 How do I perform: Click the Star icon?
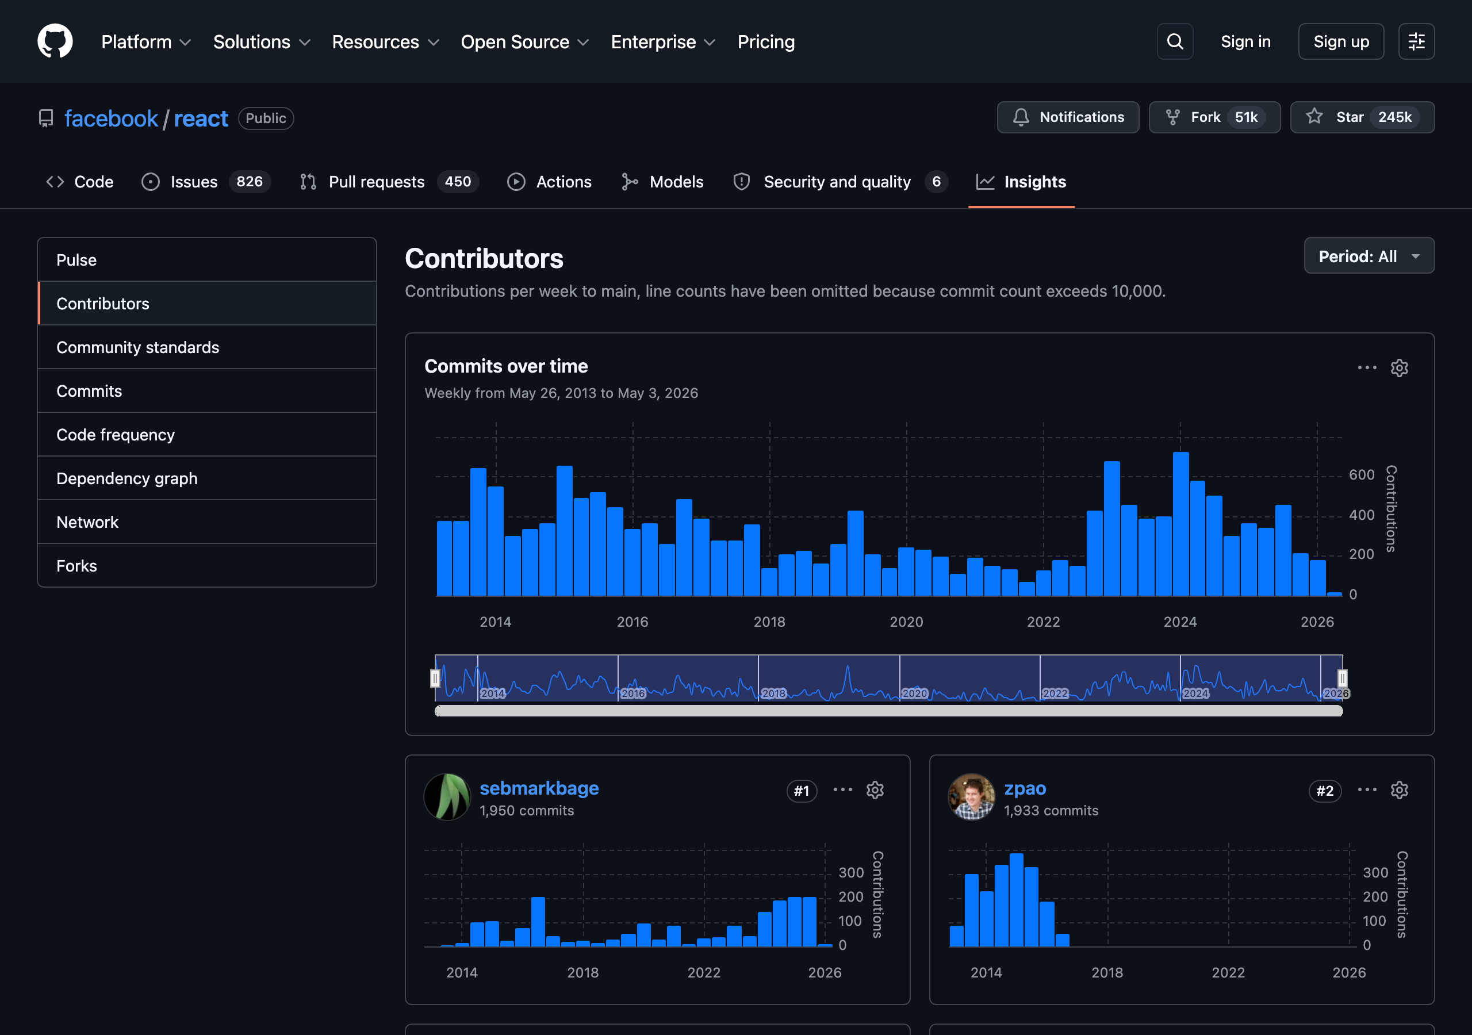1314,117
